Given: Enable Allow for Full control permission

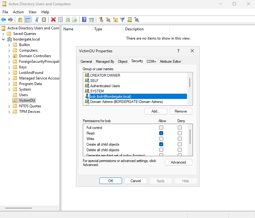Looking at the screenshot, I should tap(161, 128).
